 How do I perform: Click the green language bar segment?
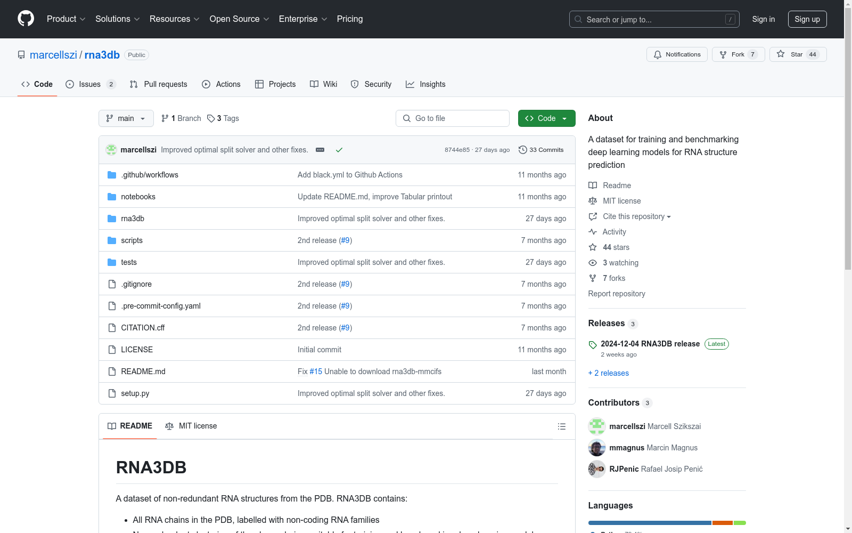coord(740,523)
